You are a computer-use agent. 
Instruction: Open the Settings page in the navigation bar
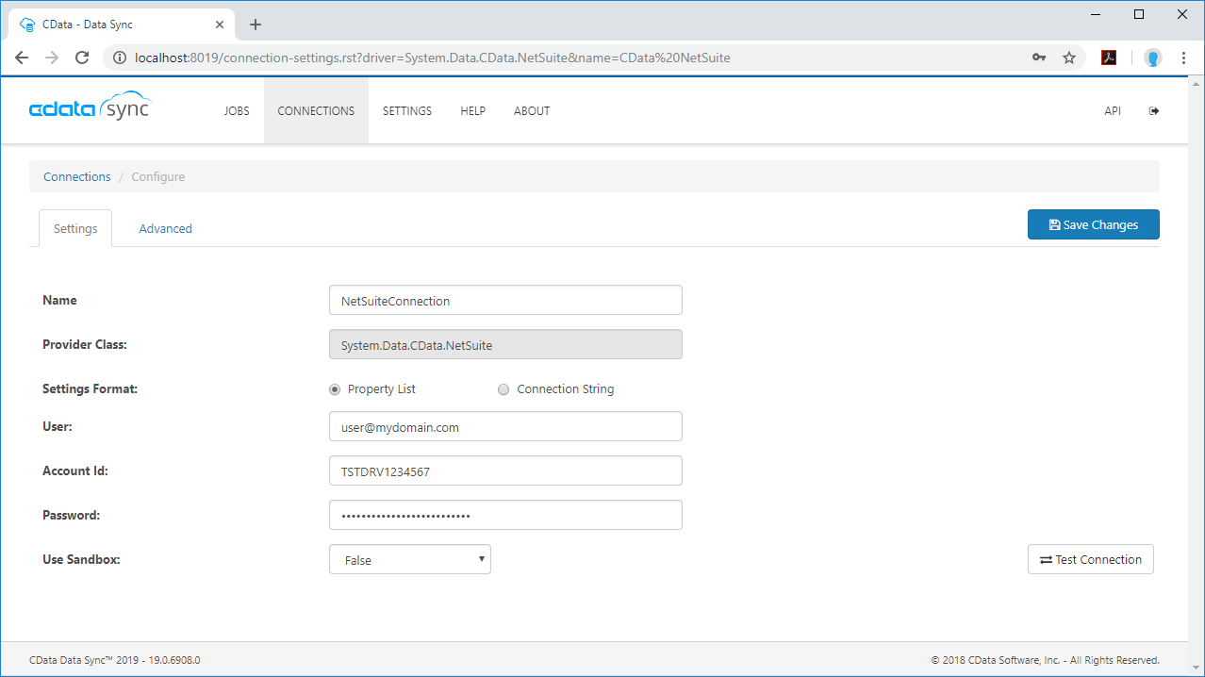[406, 111]
